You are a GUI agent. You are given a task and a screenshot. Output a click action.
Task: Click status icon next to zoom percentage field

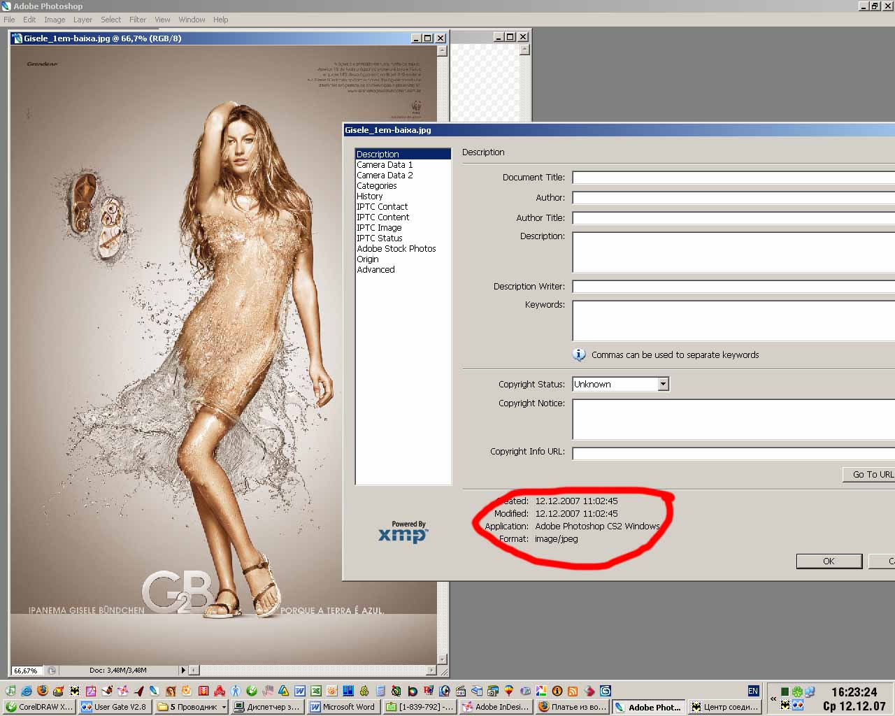click(52, 670)
